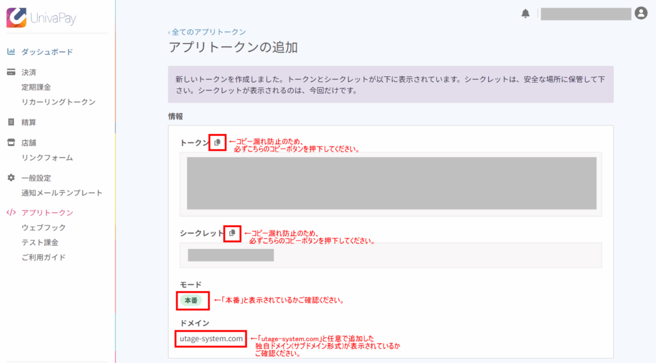The image size is (656, 363).
Task: Open 精算 in the sidebar
Action: [x=29, y=122]
